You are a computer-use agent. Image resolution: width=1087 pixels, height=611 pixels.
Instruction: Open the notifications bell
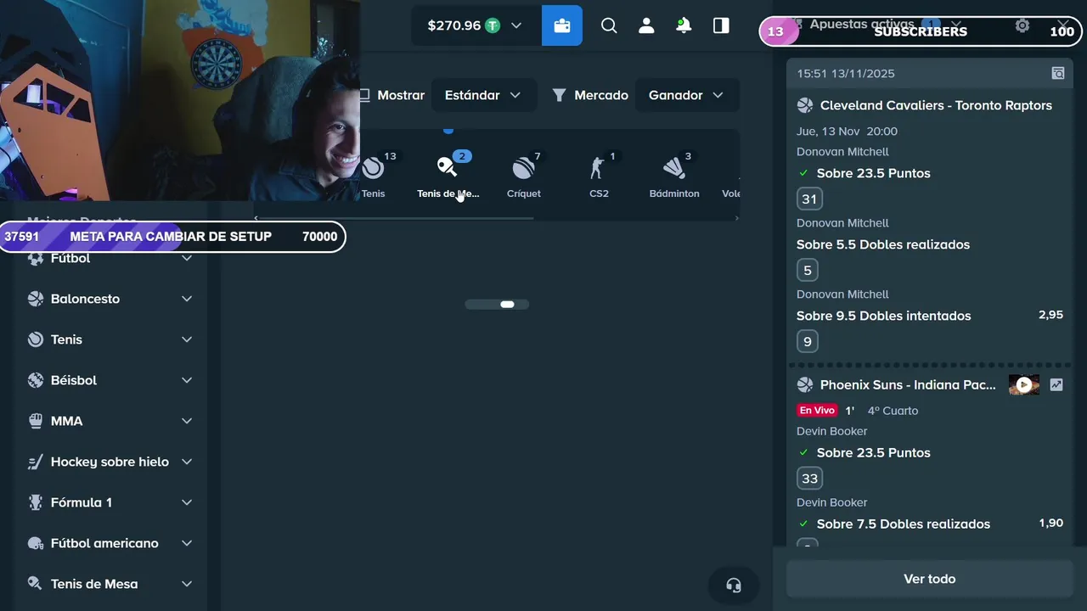(684, 25)
